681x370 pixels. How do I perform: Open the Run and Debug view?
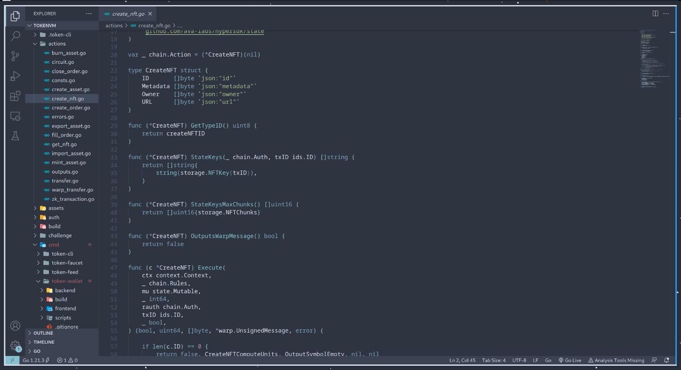click(15, 76)
